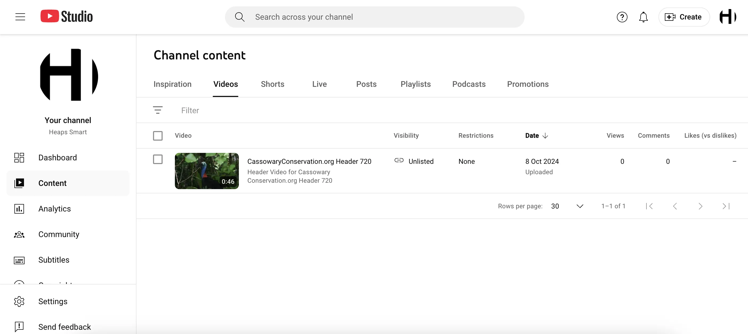Go to the previous page
Image resolution: width=748 pixels, height=334 pixels.
(675, 206)
